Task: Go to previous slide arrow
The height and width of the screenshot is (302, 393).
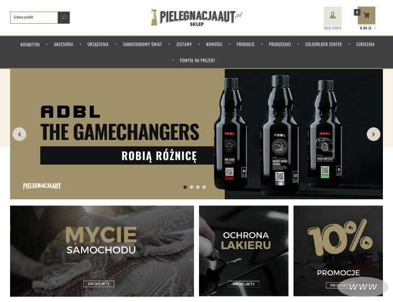Action: pyautogui.click(x=20, y=134)
